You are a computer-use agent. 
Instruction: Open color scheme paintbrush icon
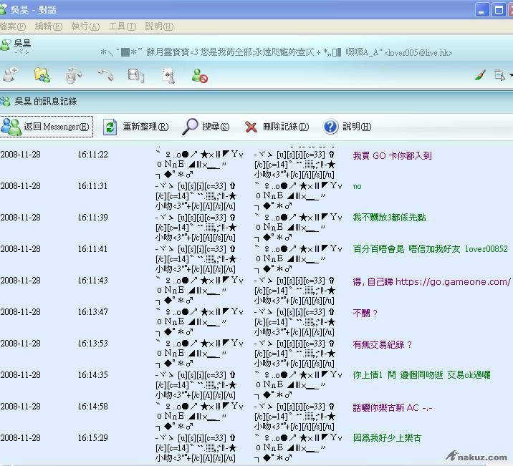click(x=481, y=74)
